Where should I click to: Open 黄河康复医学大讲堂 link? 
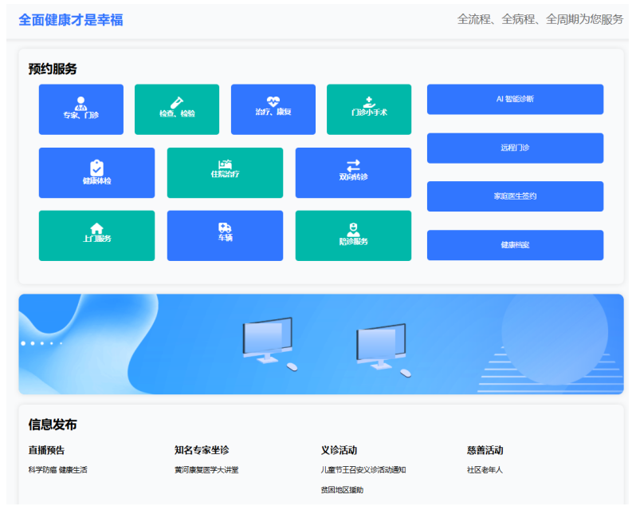point(206,470)
